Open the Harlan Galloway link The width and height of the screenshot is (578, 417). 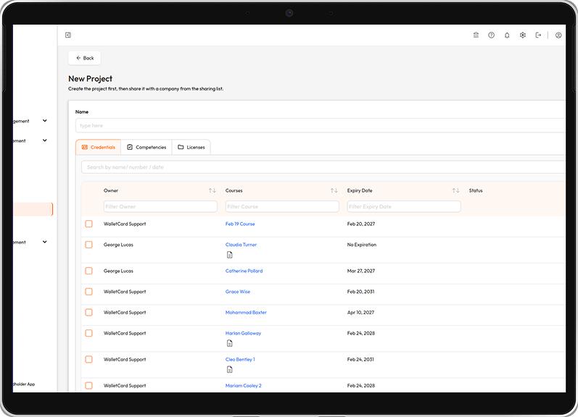click(x=243, y=333)
